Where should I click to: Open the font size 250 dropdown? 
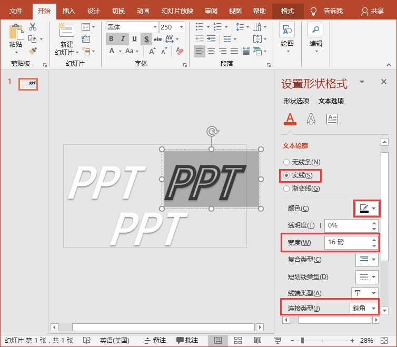(x=181, y=27)
